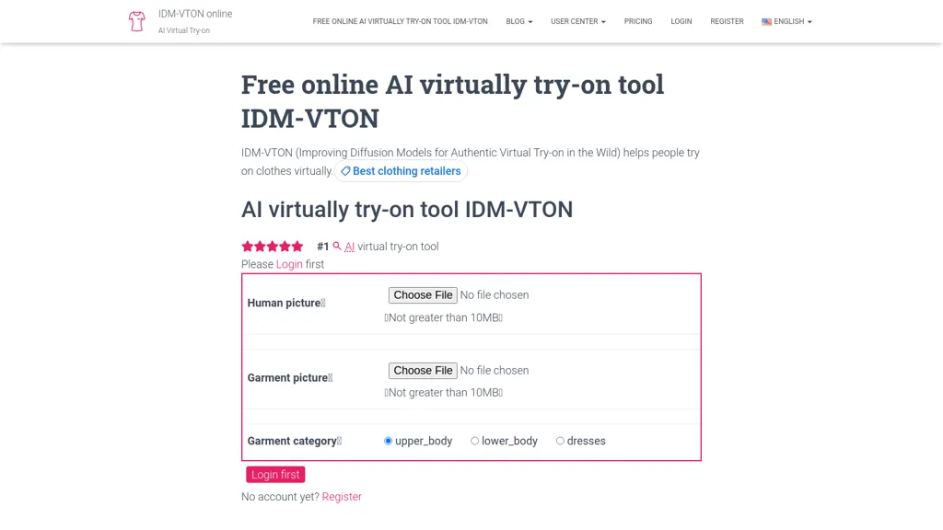Click Not greater than 10MB under Human picture
Screen dimensions: 943x530
pyautogui.click(x=444, y=317)
